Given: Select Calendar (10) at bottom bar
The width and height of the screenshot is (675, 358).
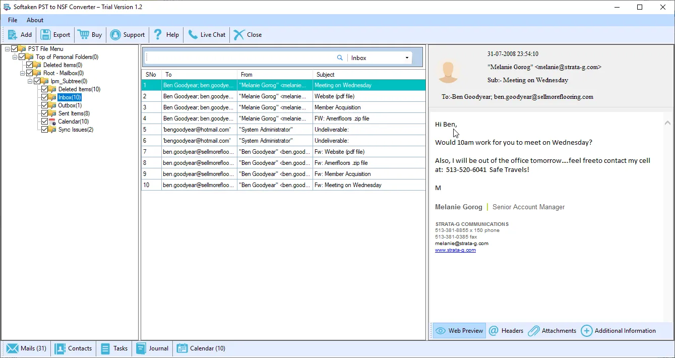Looking at the screenshot, I should point(201,348).
